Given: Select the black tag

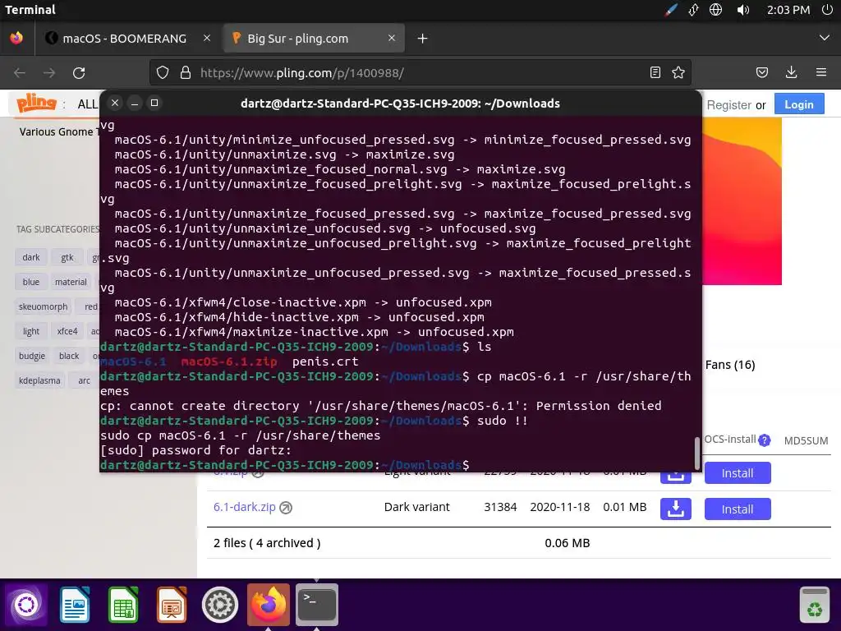Looking at the screenshot, I should click(69, 357).
